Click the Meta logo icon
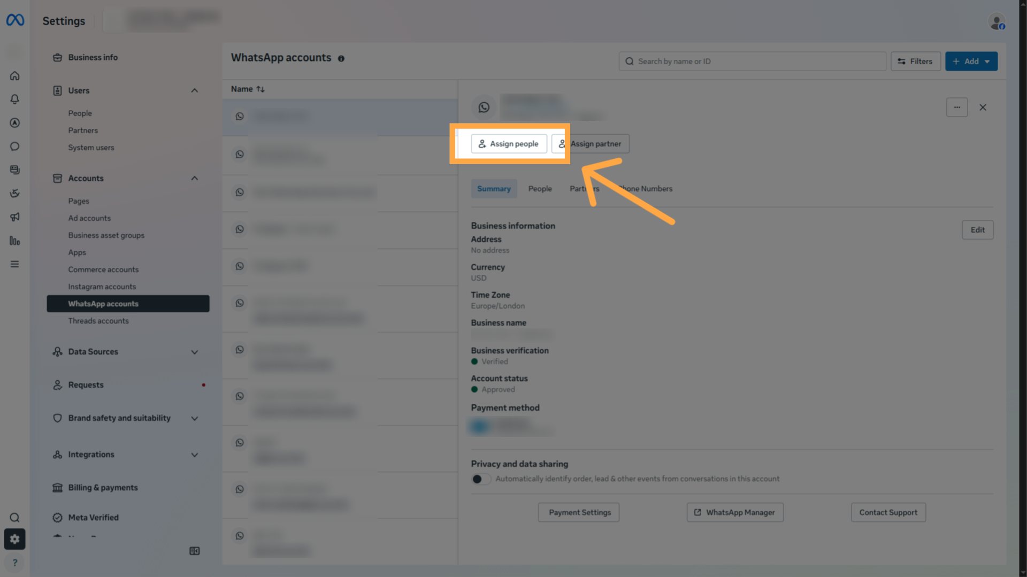 pos(15,20)
